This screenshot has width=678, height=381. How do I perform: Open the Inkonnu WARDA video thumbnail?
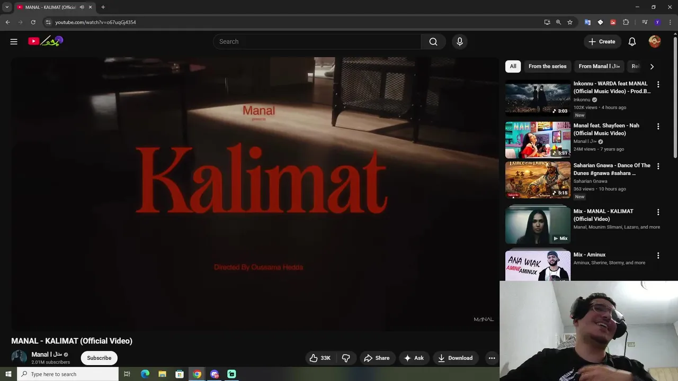point(538,98)
